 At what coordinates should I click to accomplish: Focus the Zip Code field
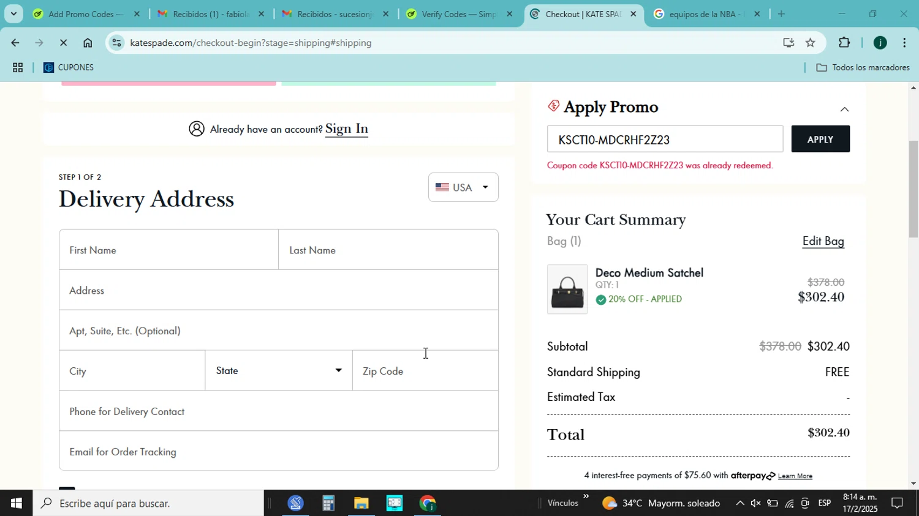coord(426,371)
